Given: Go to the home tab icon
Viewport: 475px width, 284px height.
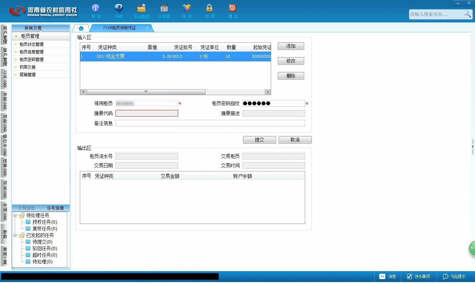Looking at the screenshot, I should point(81,28).
